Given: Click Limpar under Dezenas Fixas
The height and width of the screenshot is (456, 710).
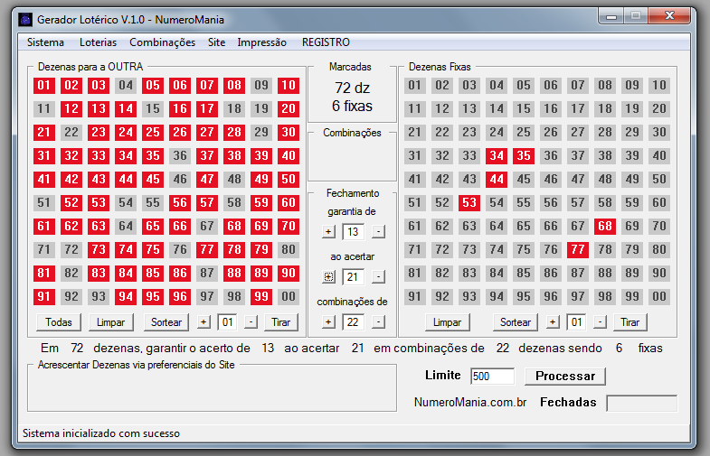Looking at the screenshot, I should pos(447,322).
